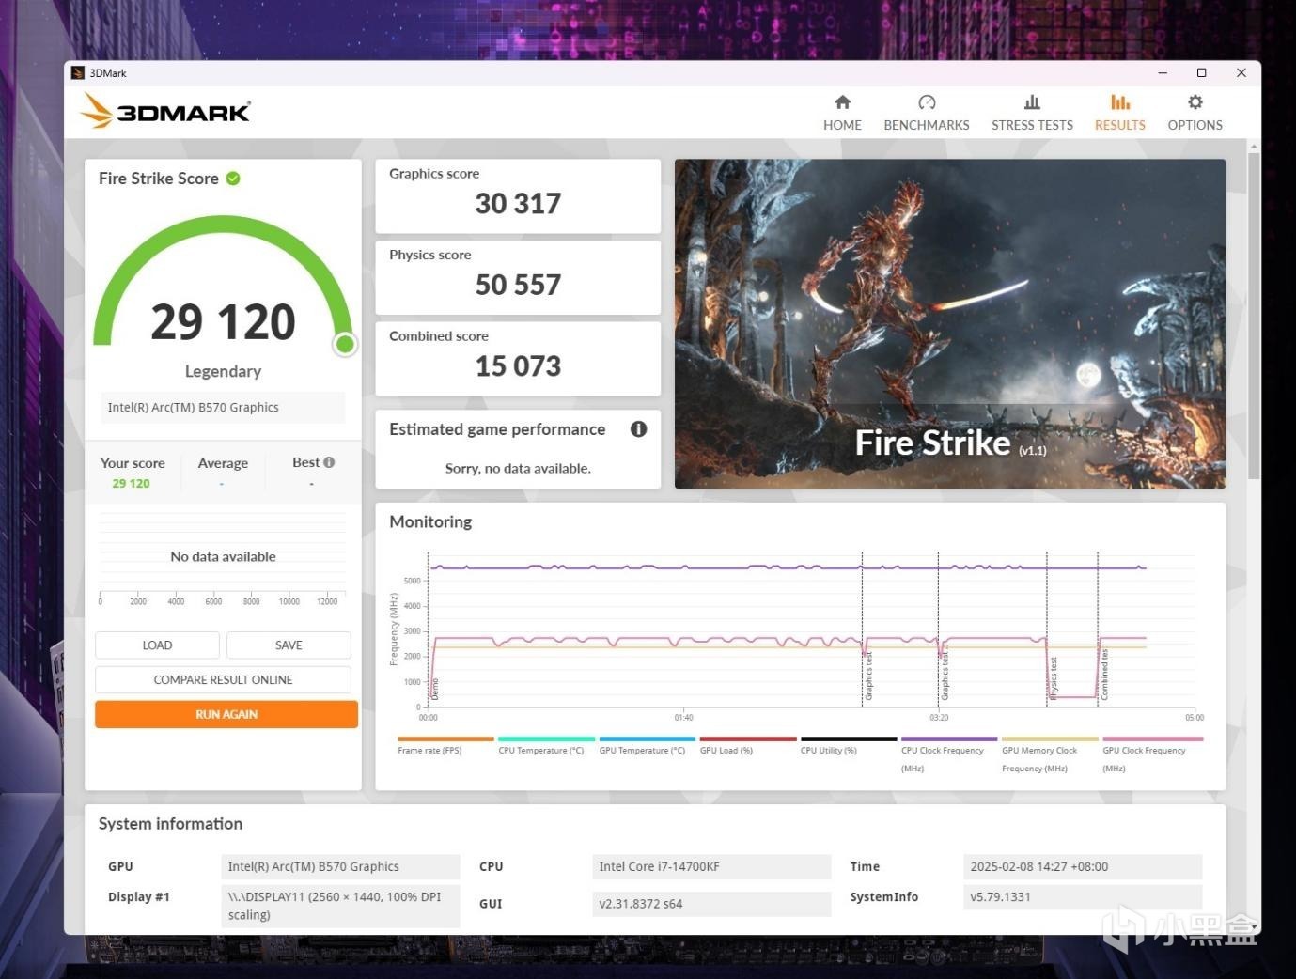Close the 3DMark window
Image resolution: width=1296 pixels, height=979 pixels.
(x=1241, y=73)
